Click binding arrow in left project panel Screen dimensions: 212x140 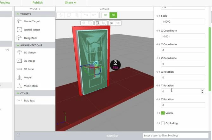(7, 50)
